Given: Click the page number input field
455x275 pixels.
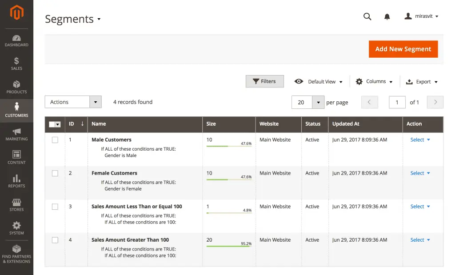Looking at the screenshot, I should point(397,102).
